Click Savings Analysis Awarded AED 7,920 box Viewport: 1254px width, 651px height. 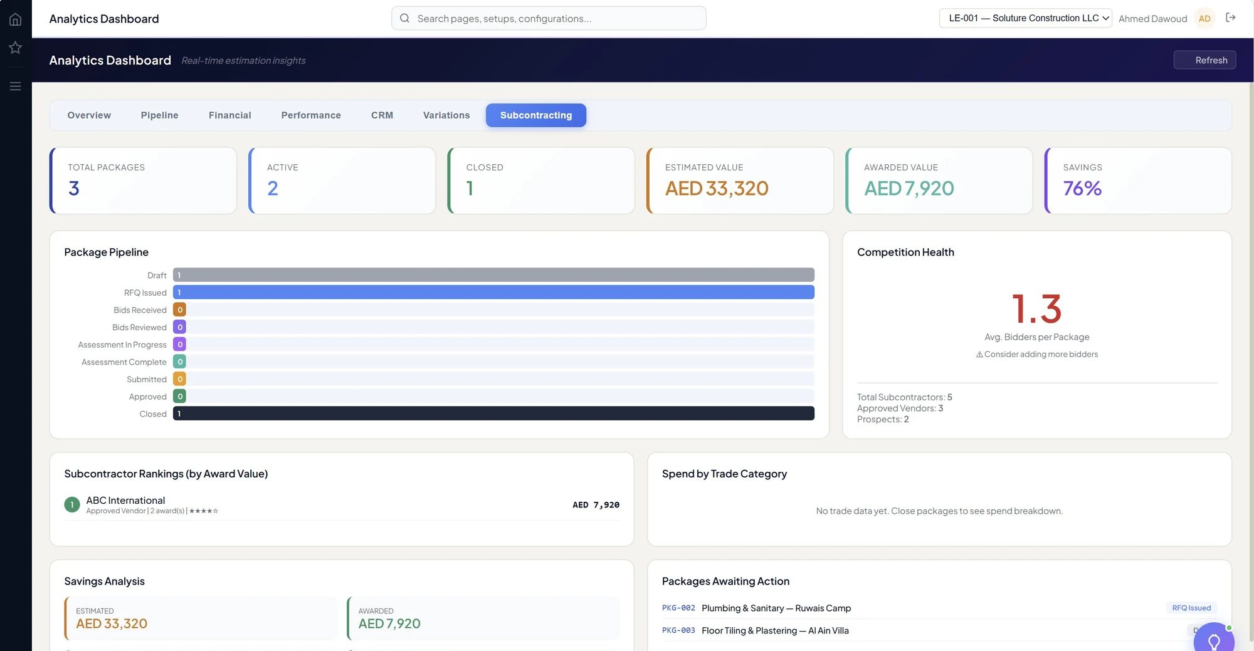tap(483, 618)
